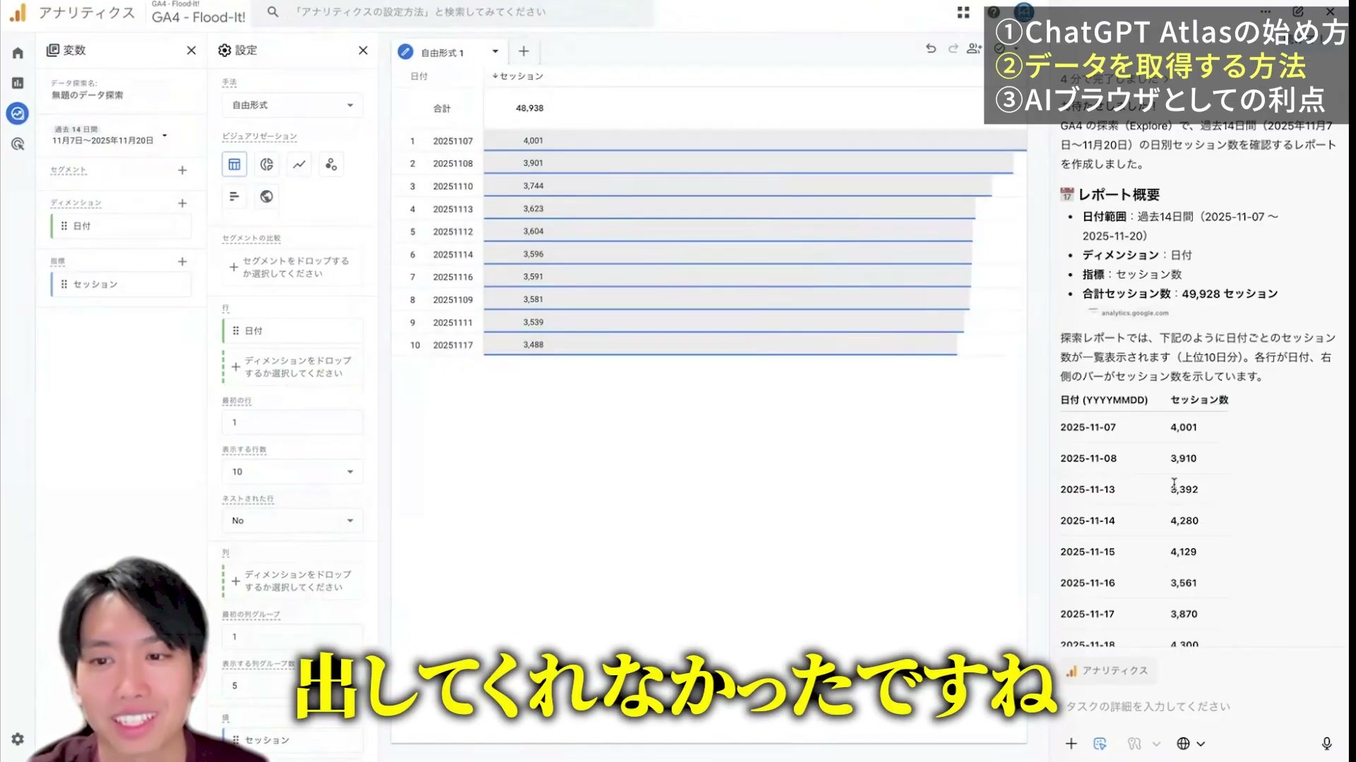Open the Advertising icon in left navigation
Image resolution: width=1356 pixels, height=762 pixels.
(18, 144)
